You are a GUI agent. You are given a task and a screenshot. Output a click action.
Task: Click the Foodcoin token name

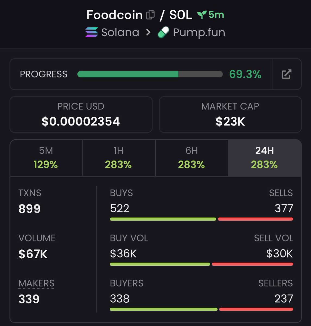(114, 15)
